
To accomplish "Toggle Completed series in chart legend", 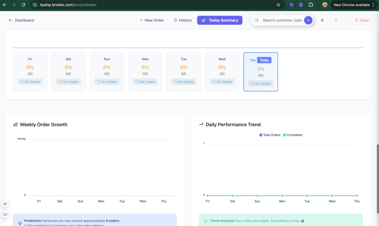I will coord(293,135).
